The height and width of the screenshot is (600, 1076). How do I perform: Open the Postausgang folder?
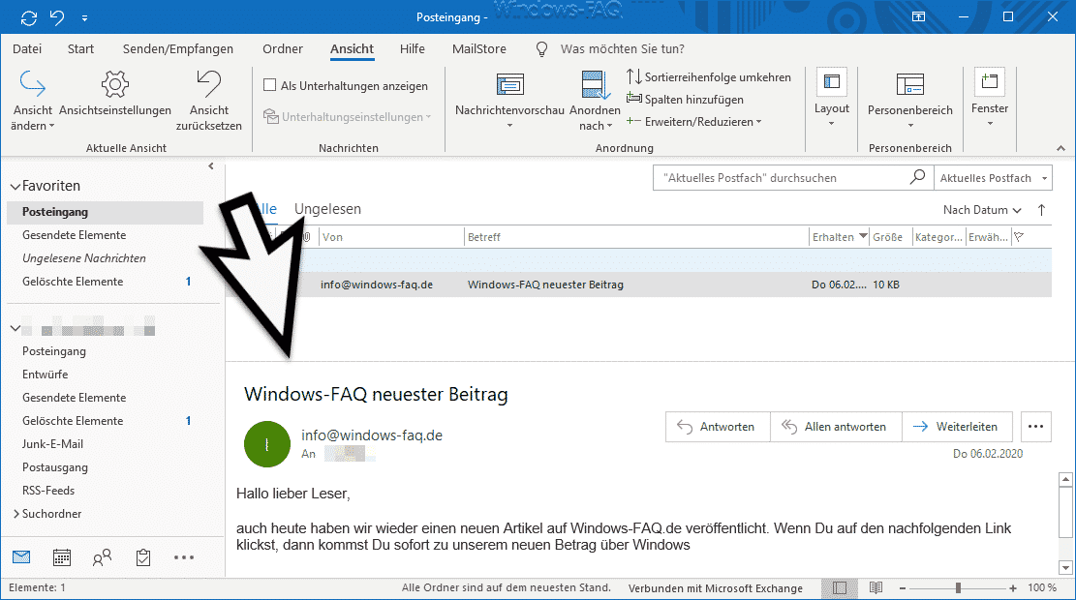pyautogui.click(x=55, y=467)
